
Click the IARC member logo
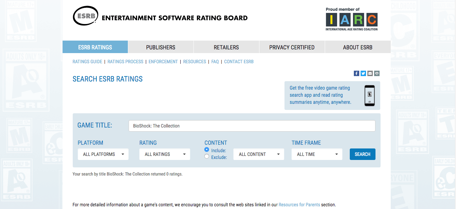pyautogui.click(x=351, y=20)
